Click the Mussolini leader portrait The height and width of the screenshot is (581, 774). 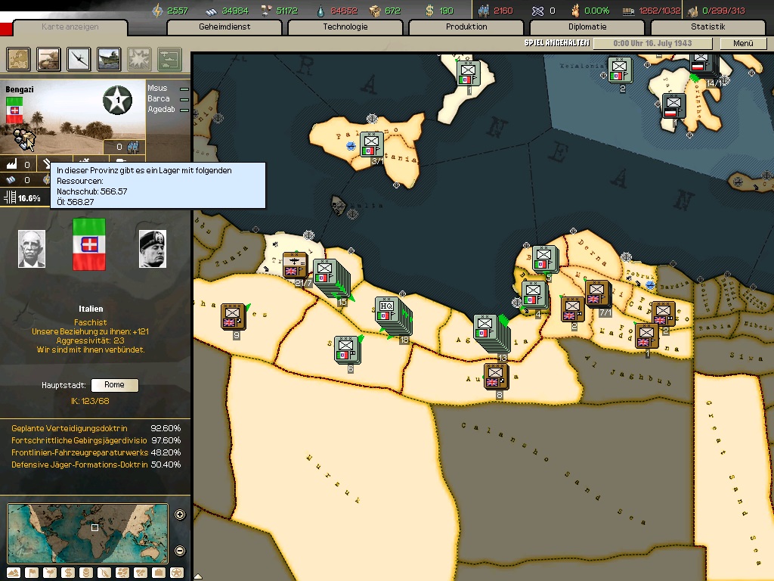(153, 249)
